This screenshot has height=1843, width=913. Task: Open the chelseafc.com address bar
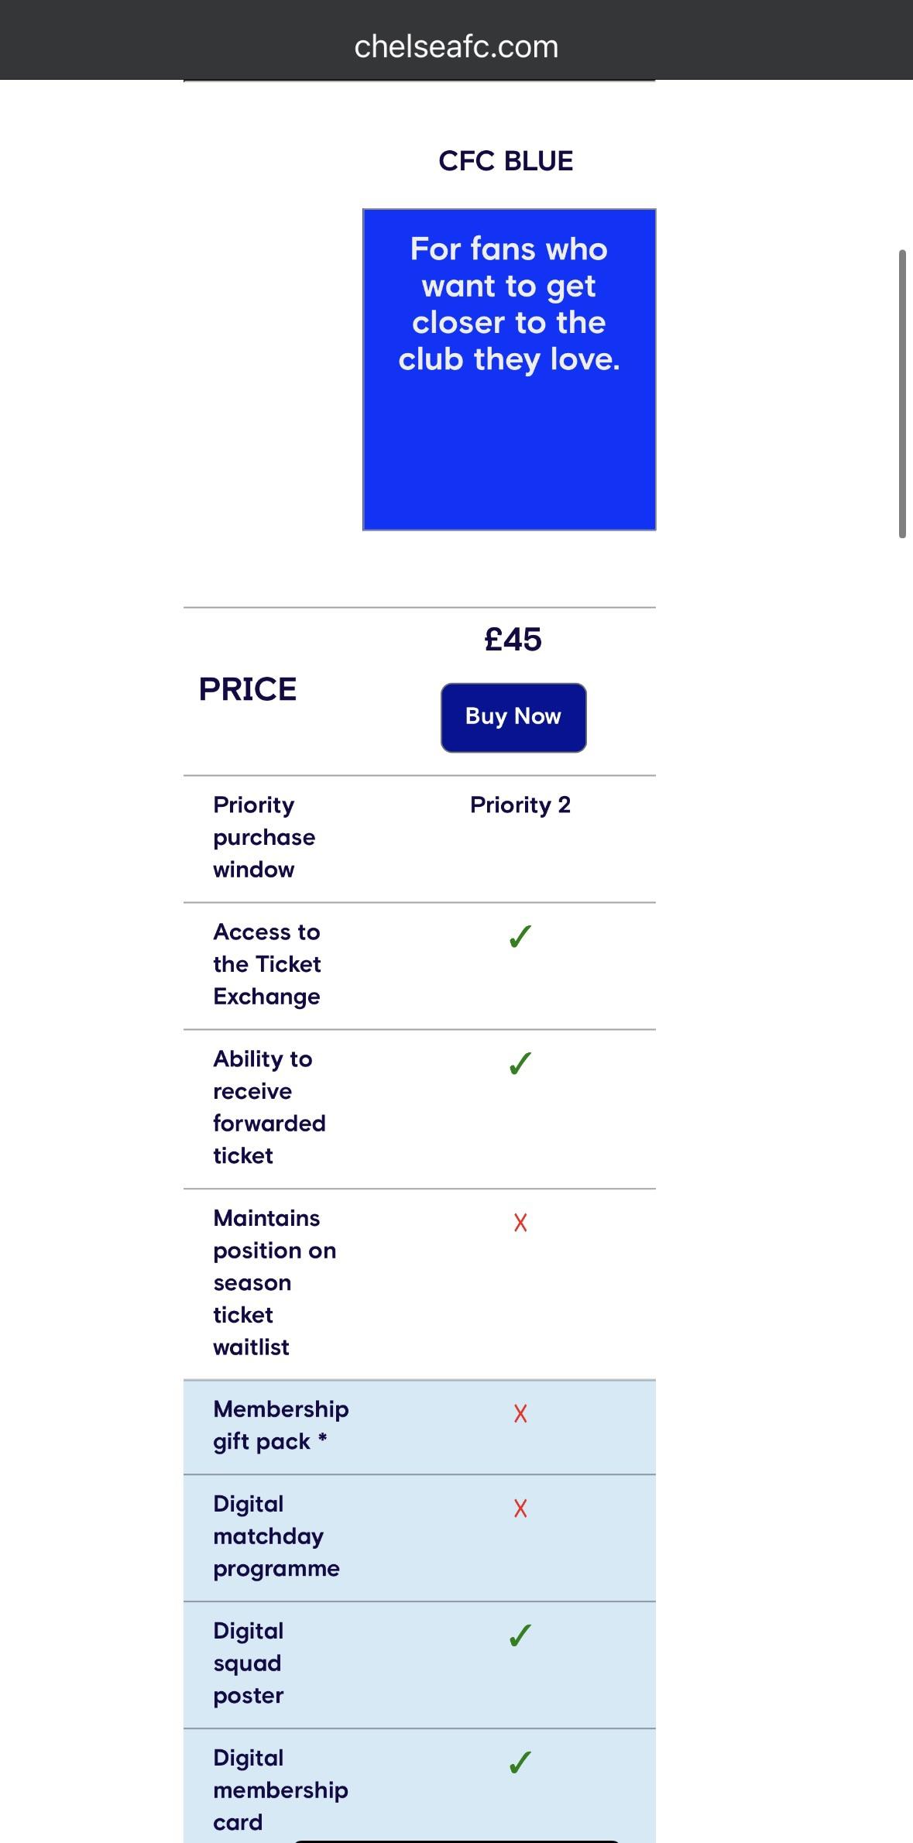[455, 46]
